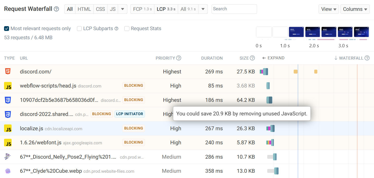Click into the Search input field
Screen dimensions: 374x178
click(234, 9)
